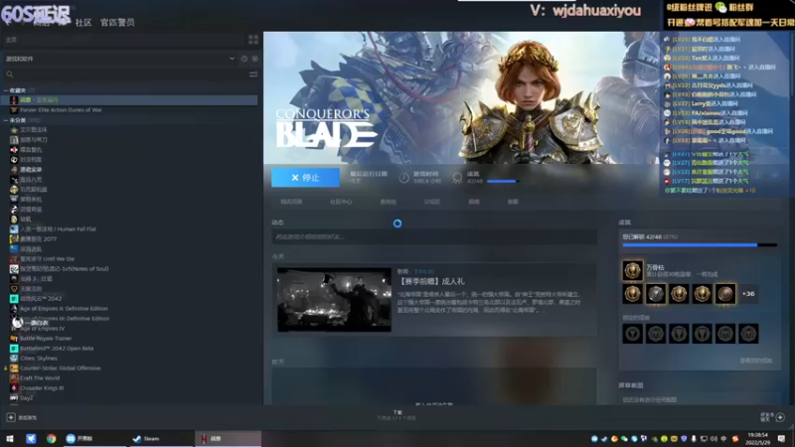Open the Windows notification center icon
This screenshot has height=447, width=795.
(x=781, y=439)
